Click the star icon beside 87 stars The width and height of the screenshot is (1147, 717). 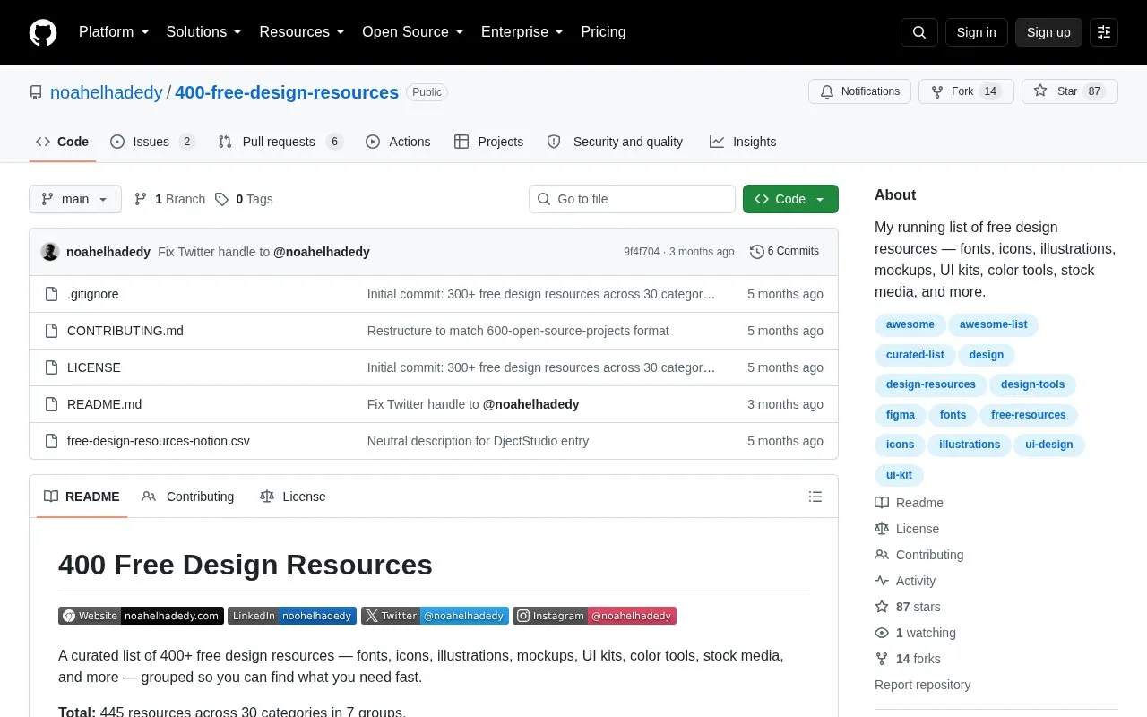click(882, 607)
